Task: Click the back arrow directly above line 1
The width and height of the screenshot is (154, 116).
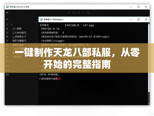Action: (7, 19)
